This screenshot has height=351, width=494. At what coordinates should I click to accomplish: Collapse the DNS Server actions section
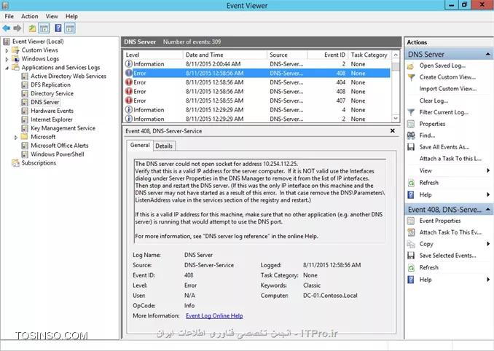(487, 55)
